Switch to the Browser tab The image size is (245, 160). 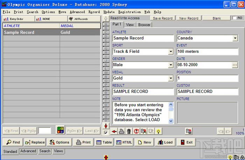144,25
